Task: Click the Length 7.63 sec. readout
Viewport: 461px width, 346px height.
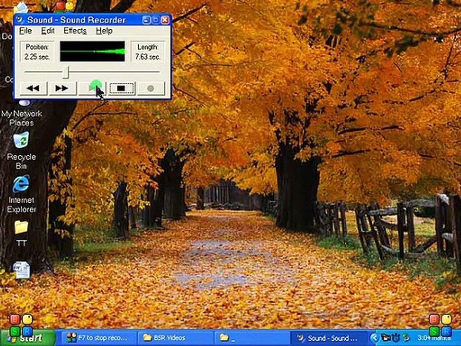Action: [147, 52]
